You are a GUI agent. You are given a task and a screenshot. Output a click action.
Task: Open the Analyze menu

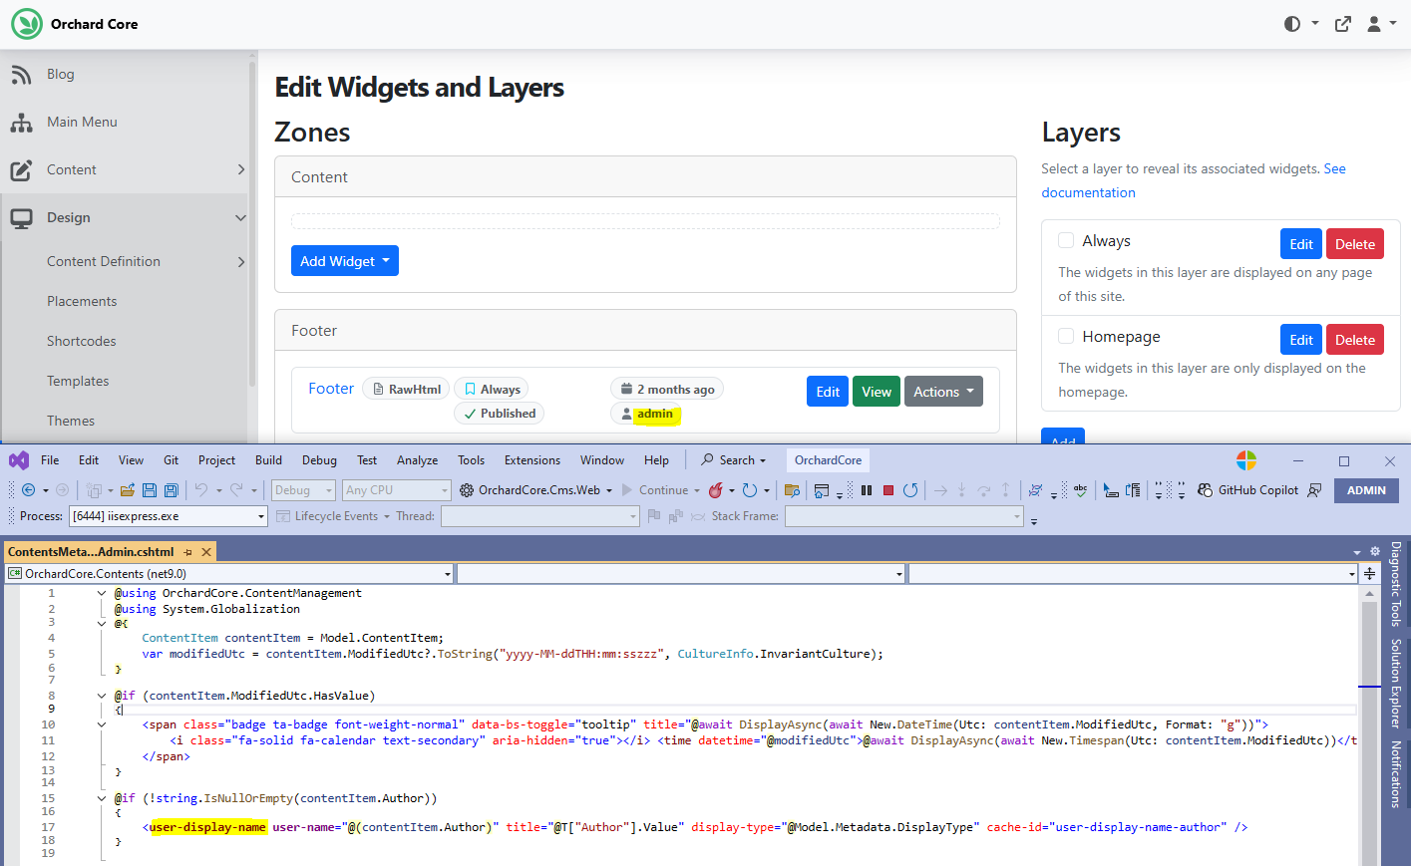click(418, 460)
